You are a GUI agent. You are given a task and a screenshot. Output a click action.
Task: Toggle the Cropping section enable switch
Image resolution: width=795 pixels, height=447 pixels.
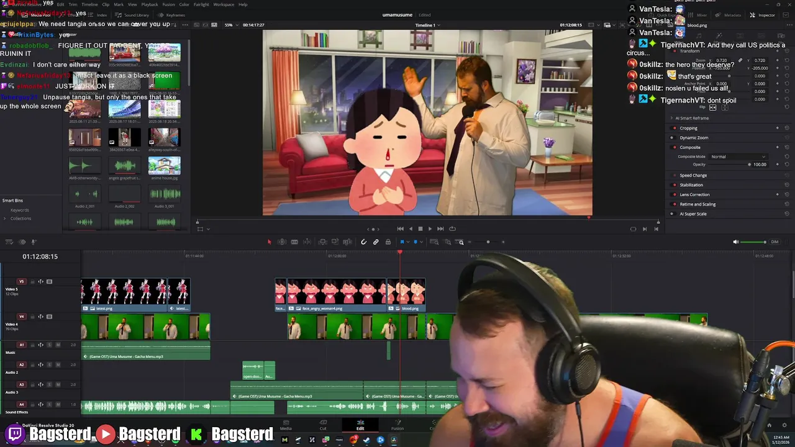(675, 128)
